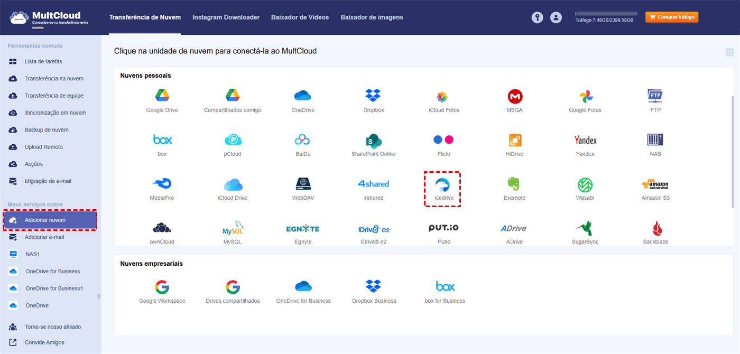Open Google Fotos connection
Screen dimensions: 740x354
pyautogui.click(x=585, y=96)
